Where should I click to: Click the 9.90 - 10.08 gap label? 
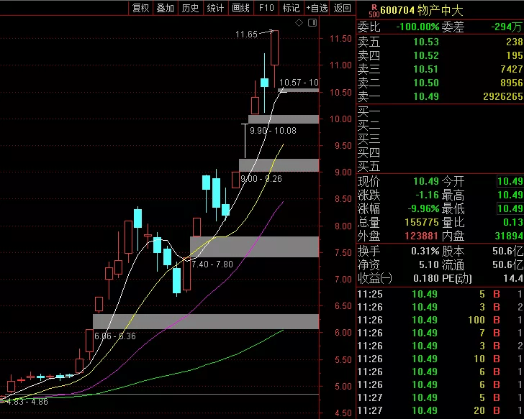coord(273,131)
